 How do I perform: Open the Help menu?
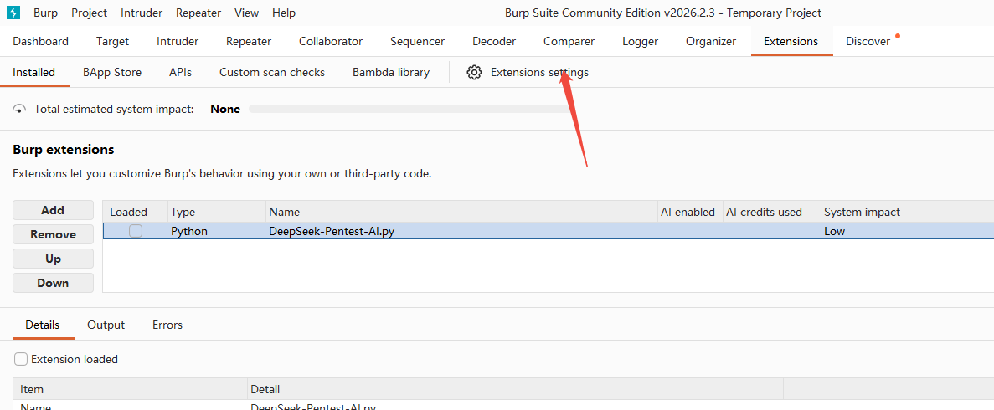pyautogui.click(x=284, y=13)
